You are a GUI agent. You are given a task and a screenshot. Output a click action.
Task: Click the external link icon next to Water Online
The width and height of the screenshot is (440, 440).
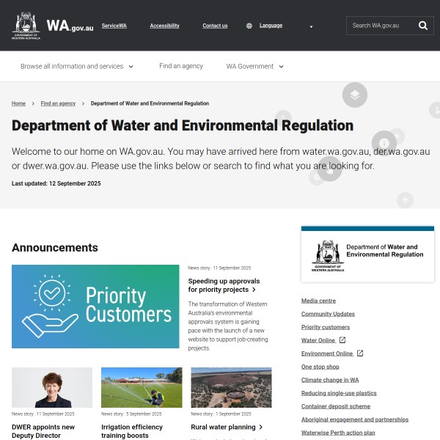click(342, 340)
